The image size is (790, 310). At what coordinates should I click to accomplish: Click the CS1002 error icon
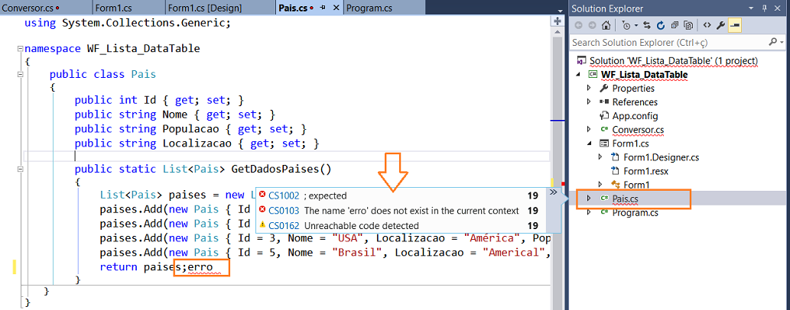pyautogui.click(x=262, y=195)
